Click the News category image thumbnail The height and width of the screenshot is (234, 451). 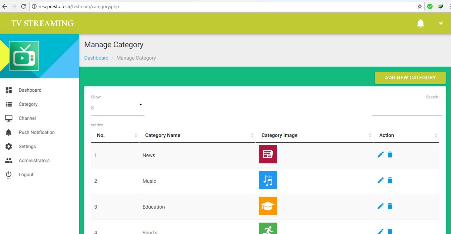coord(268,154)
